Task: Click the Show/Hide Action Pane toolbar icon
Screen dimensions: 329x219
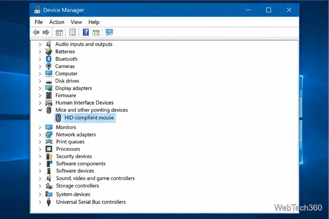Action: click(96, 32)
